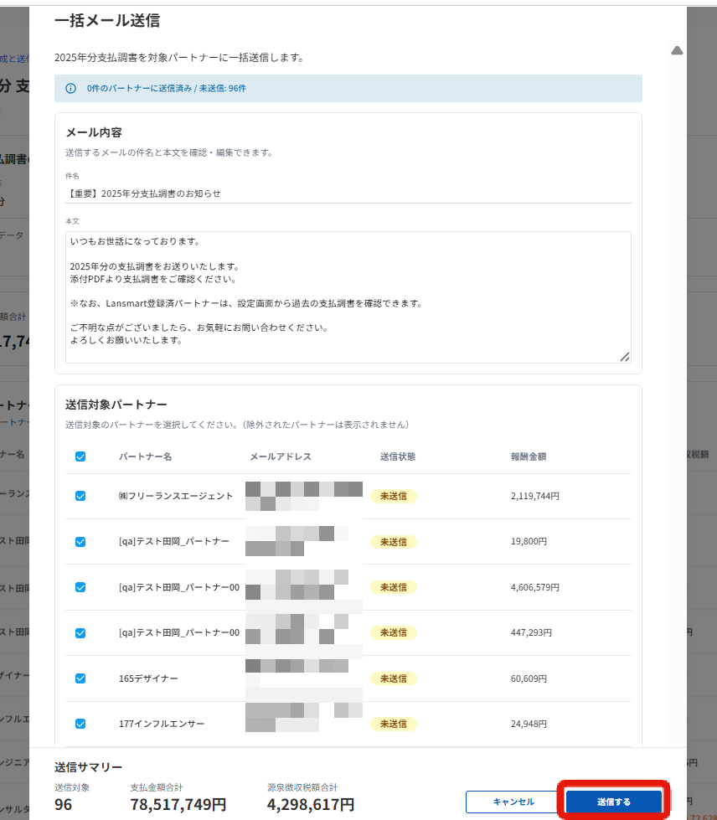Click the パートナー名 column header
717x820 pixels.
145,456
